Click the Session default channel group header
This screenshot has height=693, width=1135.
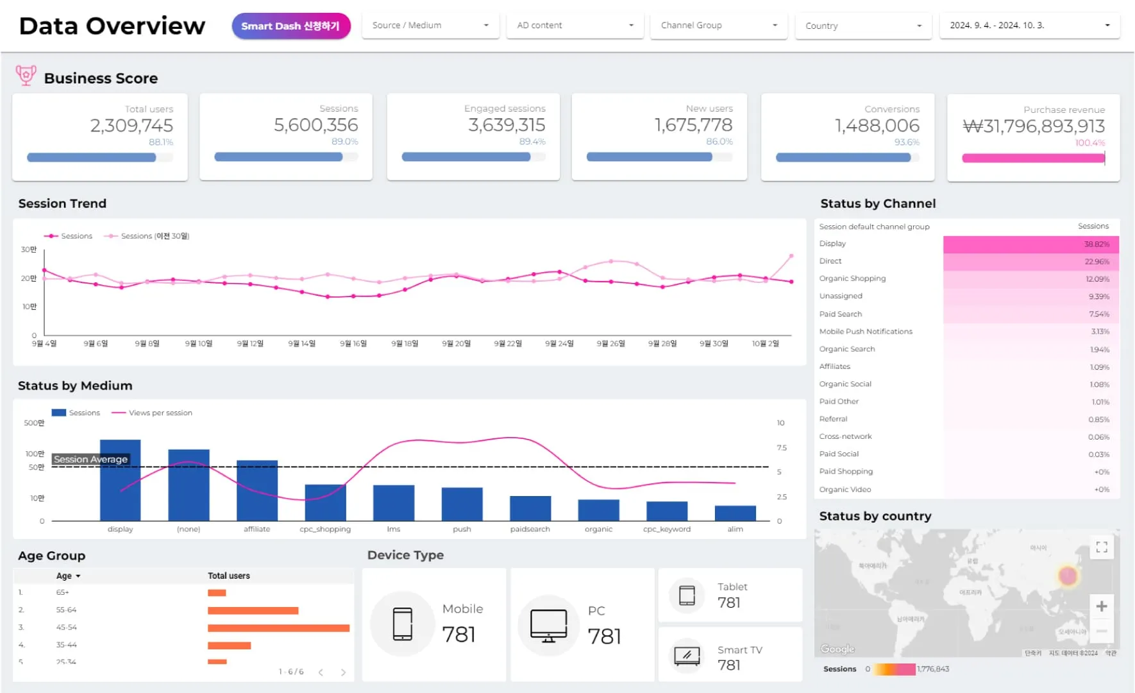point(874,227)
